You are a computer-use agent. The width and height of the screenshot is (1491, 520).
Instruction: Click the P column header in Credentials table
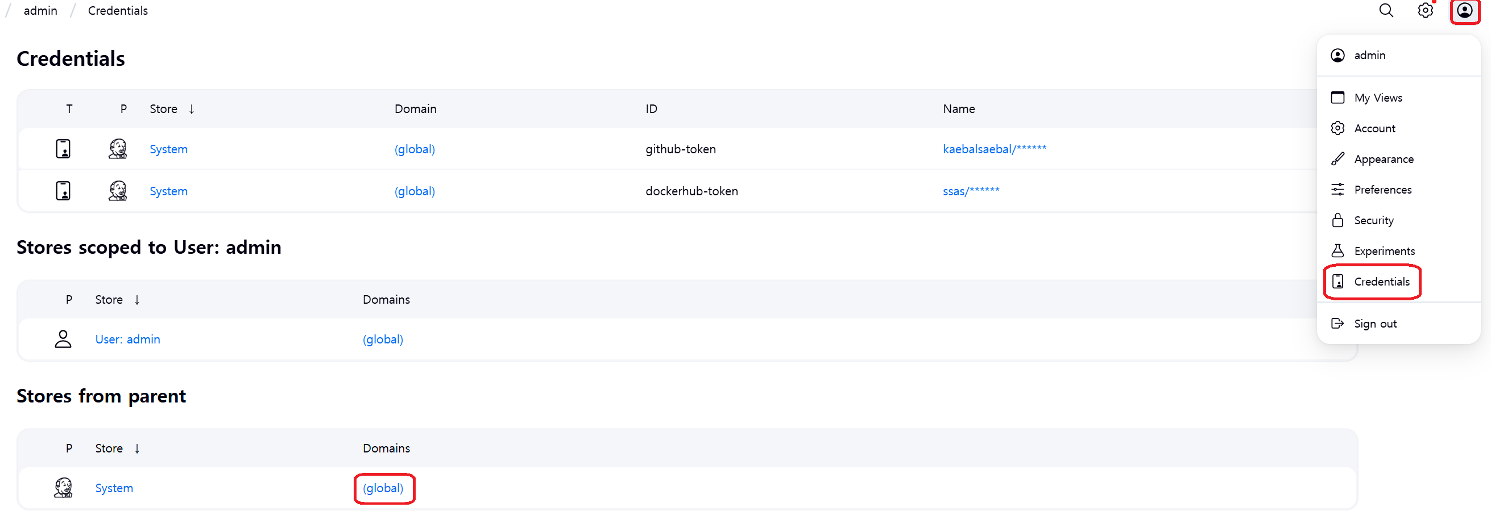click(x=123, y=108)
